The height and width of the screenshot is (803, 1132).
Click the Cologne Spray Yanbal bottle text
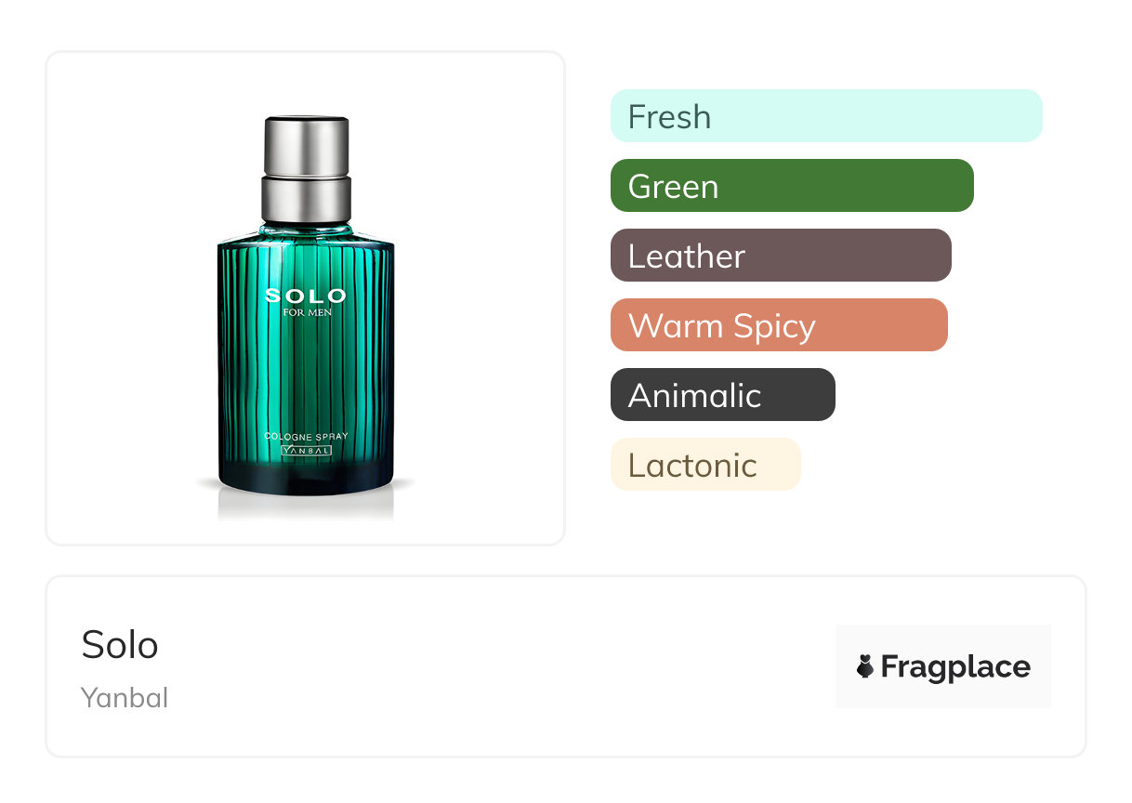click(x=306, y=443)
